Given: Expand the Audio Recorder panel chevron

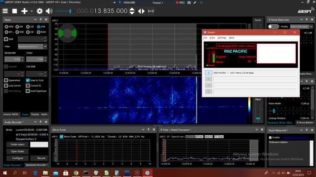Looking at the screenshot, I should (x=35, y=122).
